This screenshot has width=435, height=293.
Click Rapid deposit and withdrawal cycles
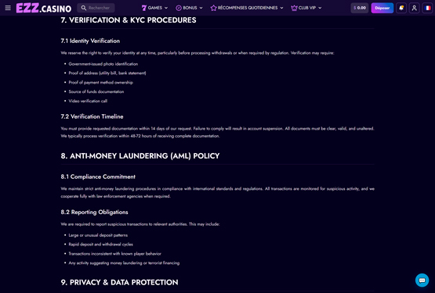point(100,245)
